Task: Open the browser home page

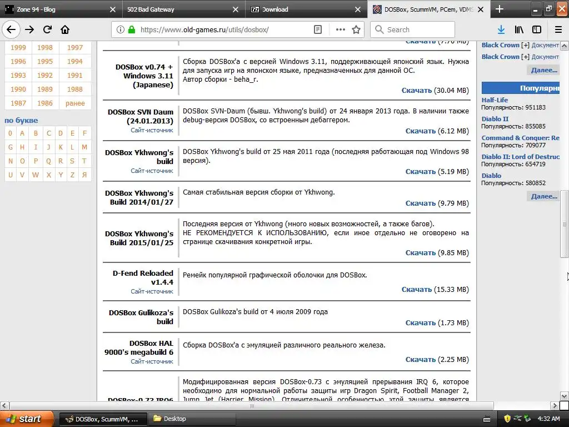Action: [65, 29]
